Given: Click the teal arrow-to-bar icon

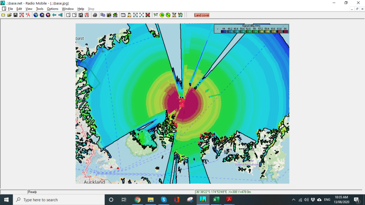Looking at the screenshot, I should pos(61,15).
